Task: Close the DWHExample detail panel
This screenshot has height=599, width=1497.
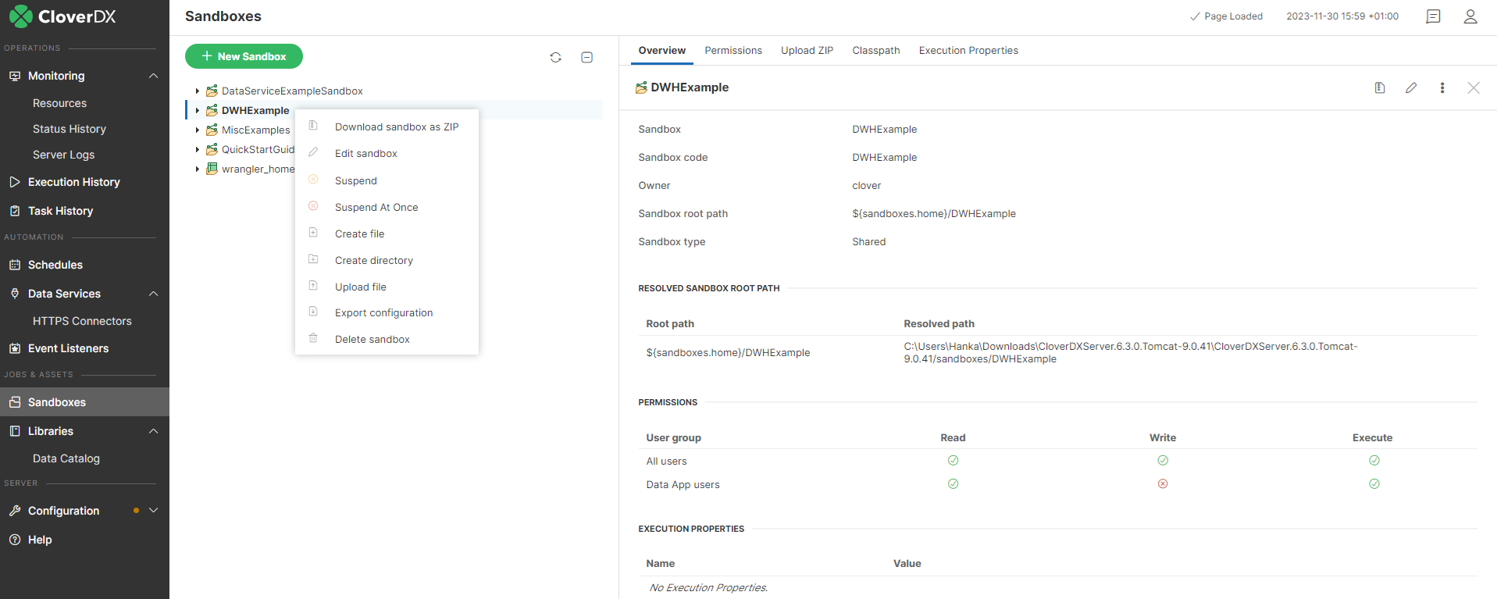Action: [x=1473, y=87]
